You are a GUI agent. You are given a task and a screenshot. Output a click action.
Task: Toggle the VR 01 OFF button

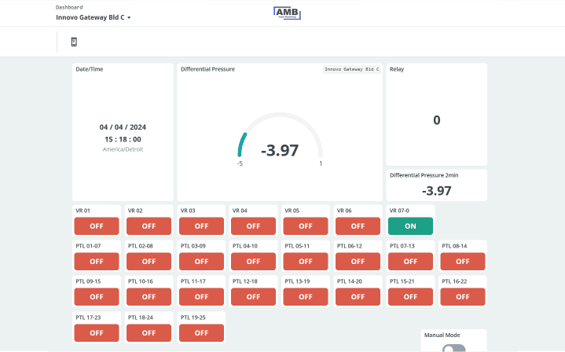pyautogui.click(x=97, y=226)
